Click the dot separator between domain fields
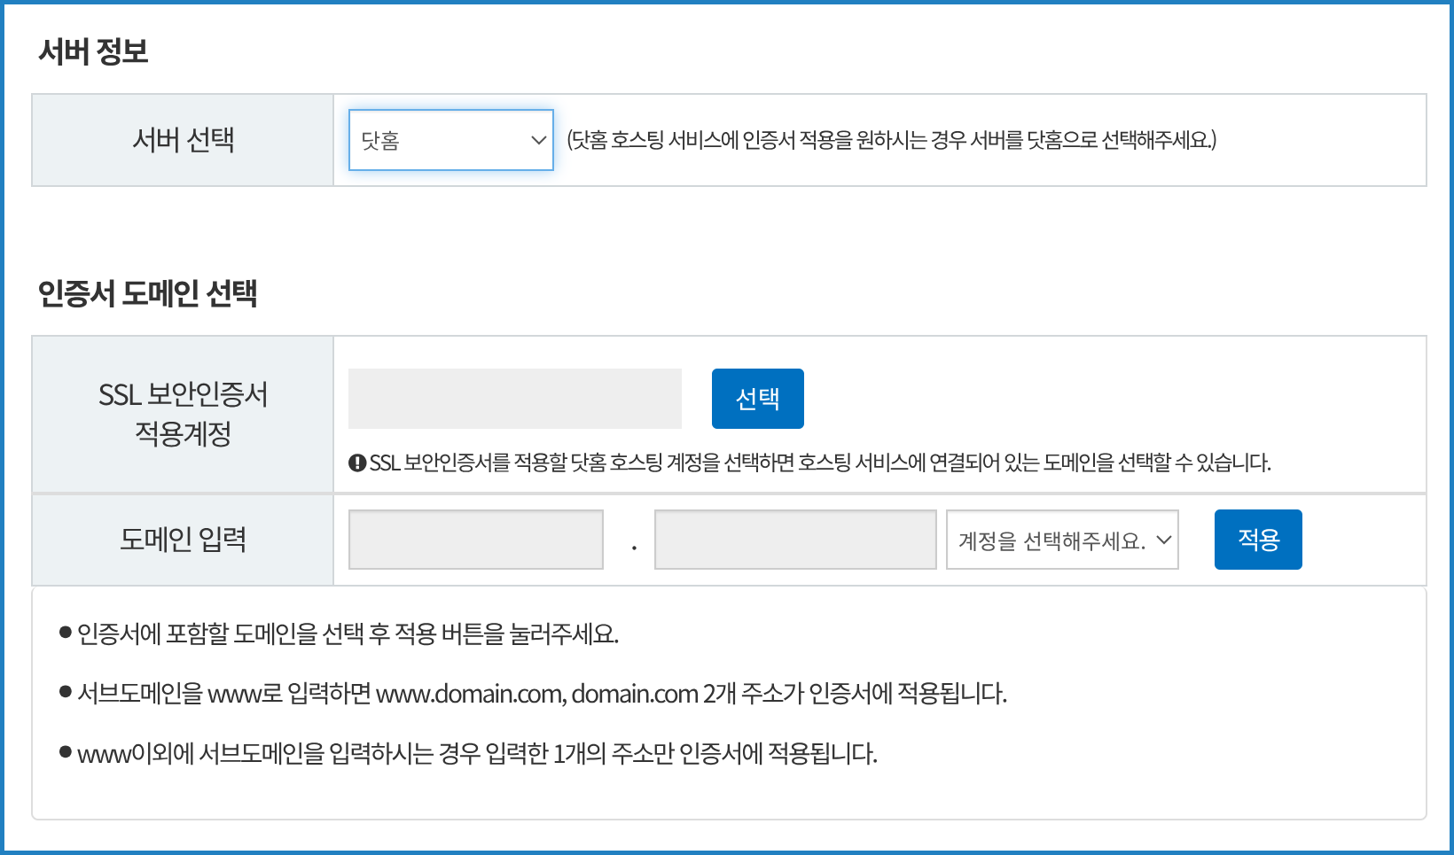Image resolution: width=1454 pixels, height=855 pixels. [634, 548]
